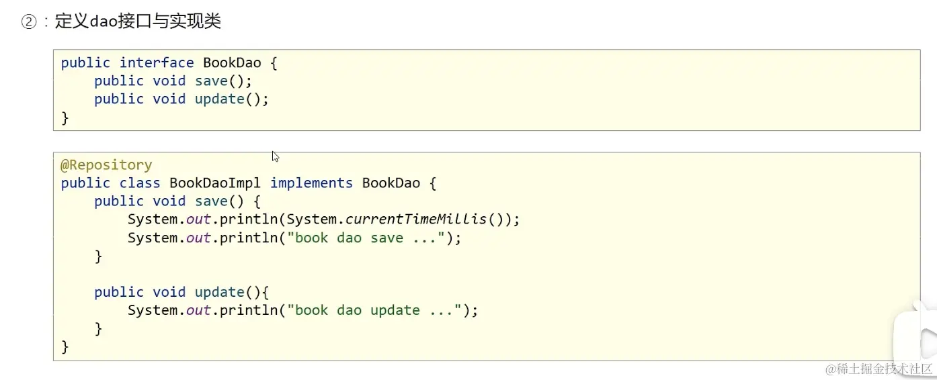The height and width of the screenshot is (380, 937).
Task: Click 'public void update();' in the BookDao interface
Action: pos(181,99)
